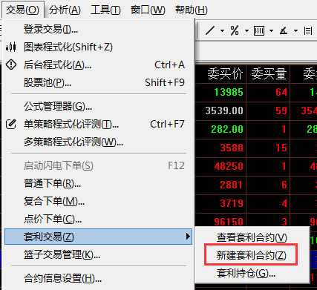
Task: Select bid price 48250 cell
Action: click(221, 166)
